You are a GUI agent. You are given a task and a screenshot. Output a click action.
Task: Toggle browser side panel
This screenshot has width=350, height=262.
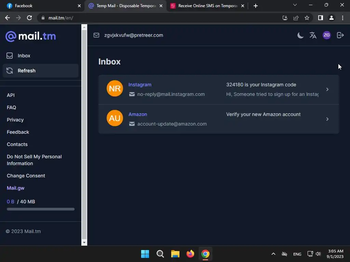click(321, 18)
